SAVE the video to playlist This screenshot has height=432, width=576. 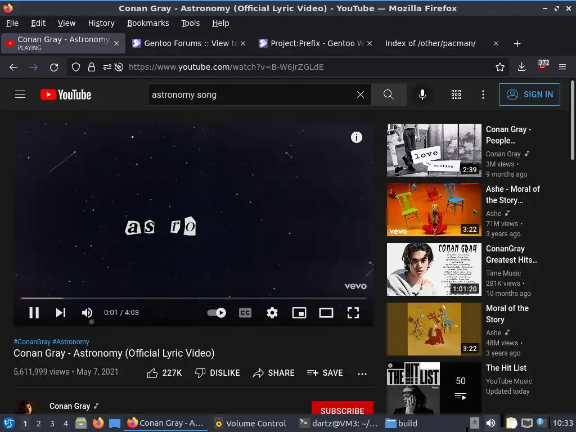tap(325, 373)
